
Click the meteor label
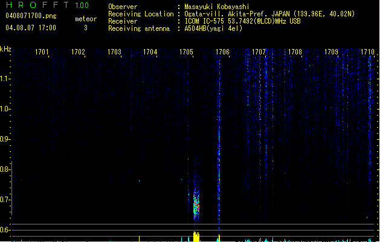[x=86, y=19]
